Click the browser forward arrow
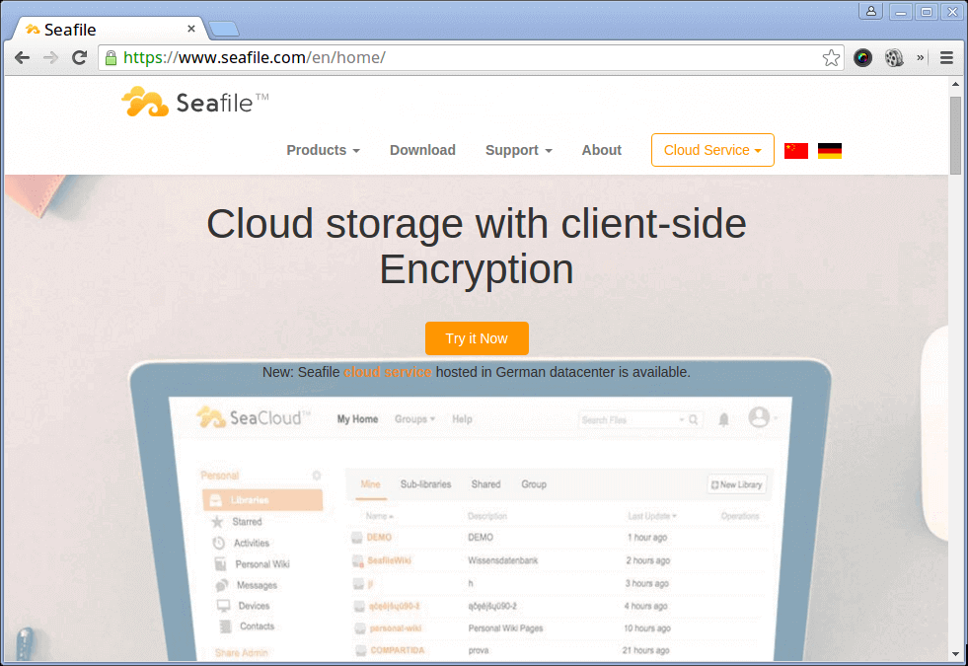The height and width of the screenshot is (666, 968). pyautogui.click(x=50, y=58)
